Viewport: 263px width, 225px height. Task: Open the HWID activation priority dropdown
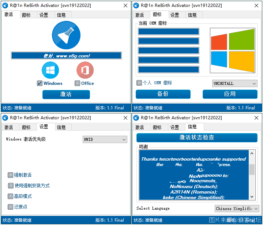(x=105, y=139)
